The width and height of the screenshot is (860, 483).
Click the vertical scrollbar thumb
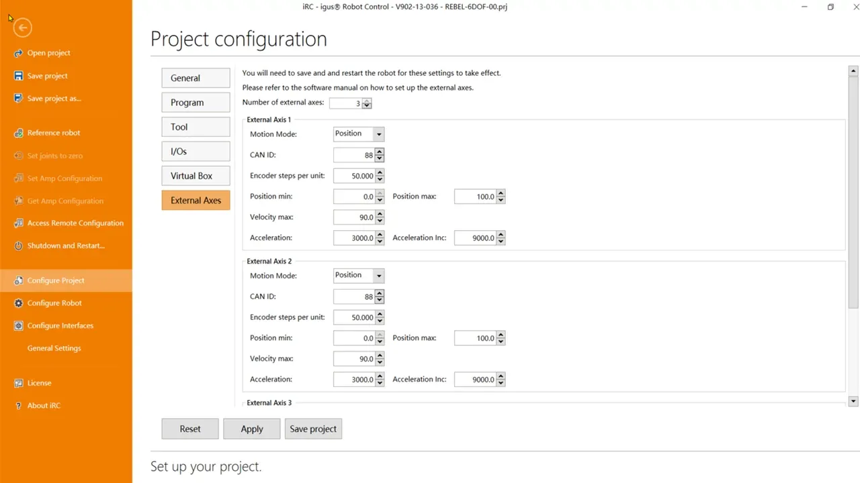[854, 191]
